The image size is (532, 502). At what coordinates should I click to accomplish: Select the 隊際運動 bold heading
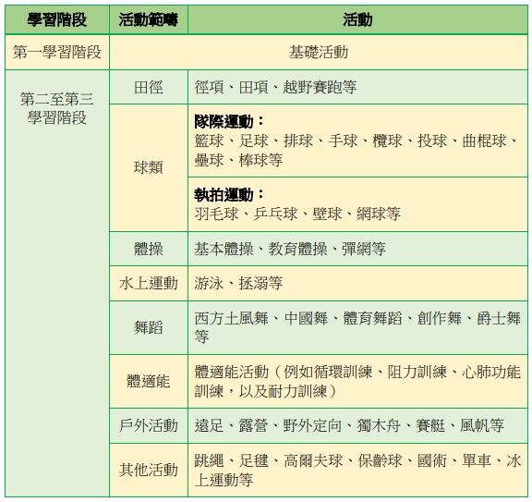pos(224,121)
